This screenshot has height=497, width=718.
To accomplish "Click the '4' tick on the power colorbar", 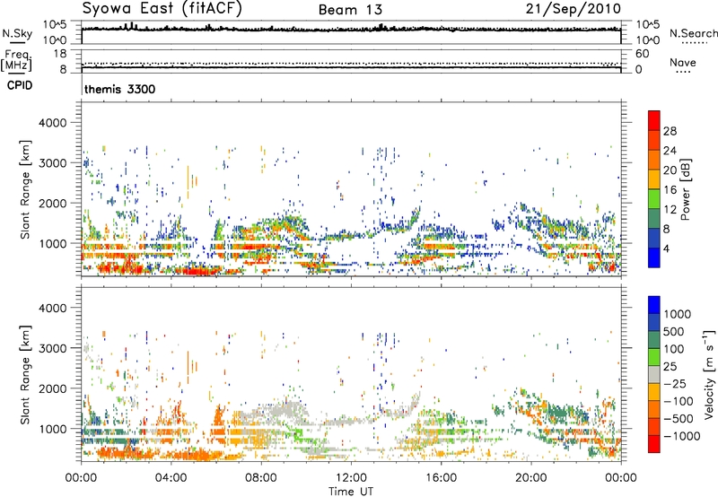I will (666, 248).
